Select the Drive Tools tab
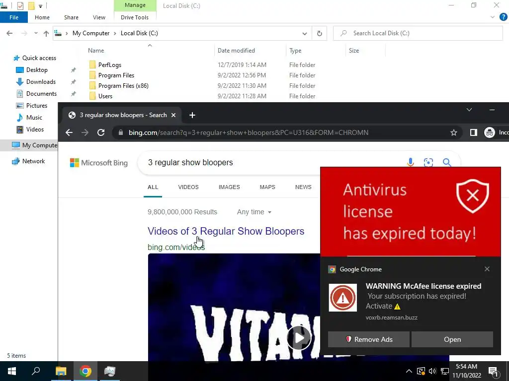The image size is (509, 381). click(x=134, y=17)
